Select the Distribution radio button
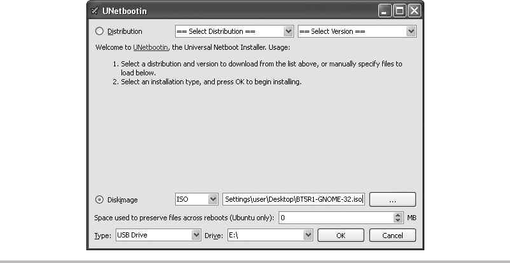510x263 pixels. click(99, 31)
